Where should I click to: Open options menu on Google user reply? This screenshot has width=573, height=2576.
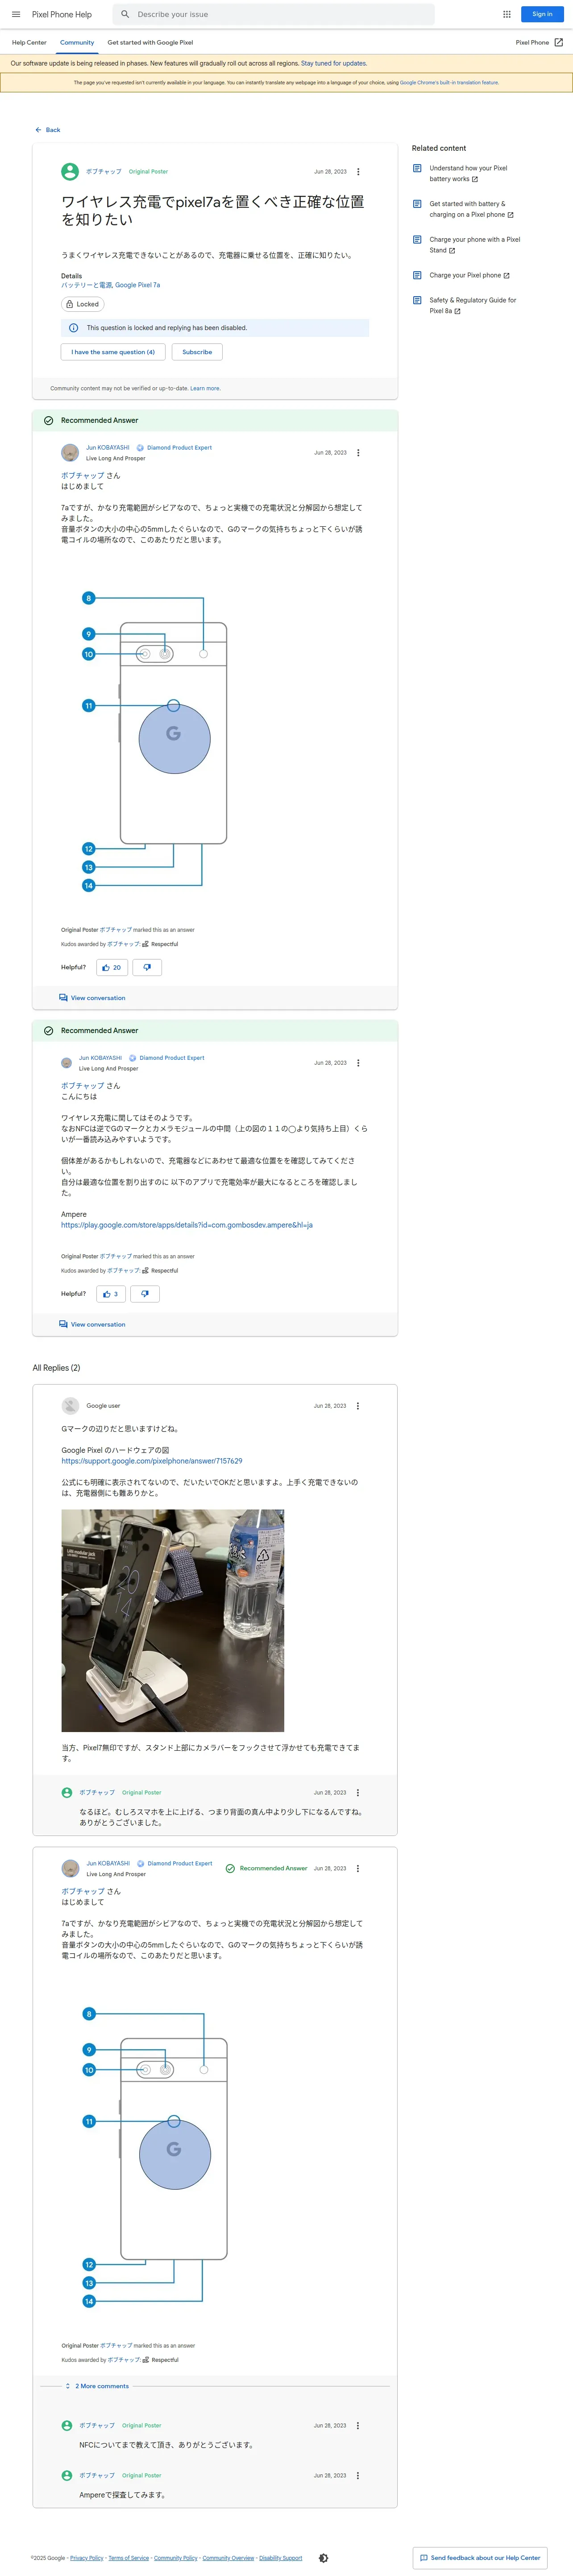click(x=358, y=1406)
